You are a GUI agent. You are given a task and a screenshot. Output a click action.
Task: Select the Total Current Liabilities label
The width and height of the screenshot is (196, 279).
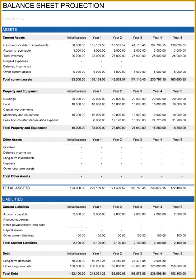20,243
